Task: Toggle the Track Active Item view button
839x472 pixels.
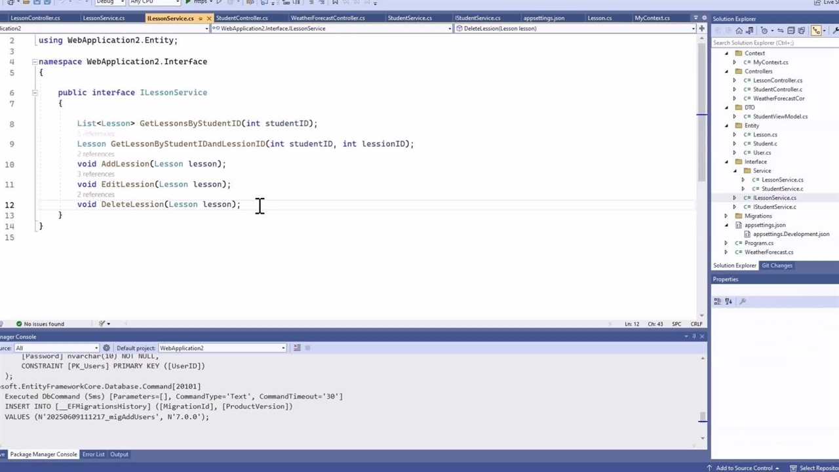Action: pyautogui.click(x=816, y=31)
